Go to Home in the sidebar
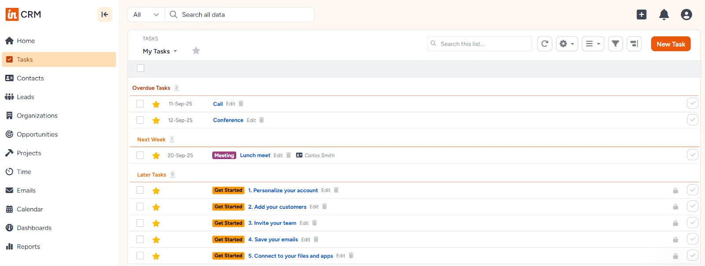The image size is (705, 266). tap(59, 41)
